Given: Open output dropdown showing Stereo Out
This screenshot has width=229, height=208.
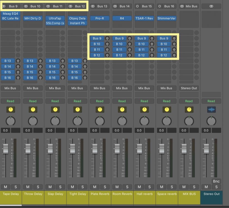Looking at the screenshot, I should (189, 88).
